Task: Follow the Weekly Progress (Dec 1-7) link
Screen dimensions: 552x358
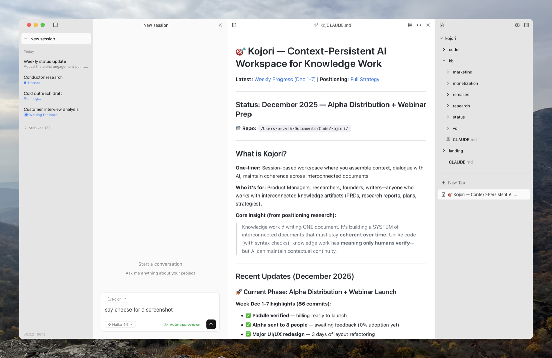Action: pyautogui.click(x=284, y=79)
